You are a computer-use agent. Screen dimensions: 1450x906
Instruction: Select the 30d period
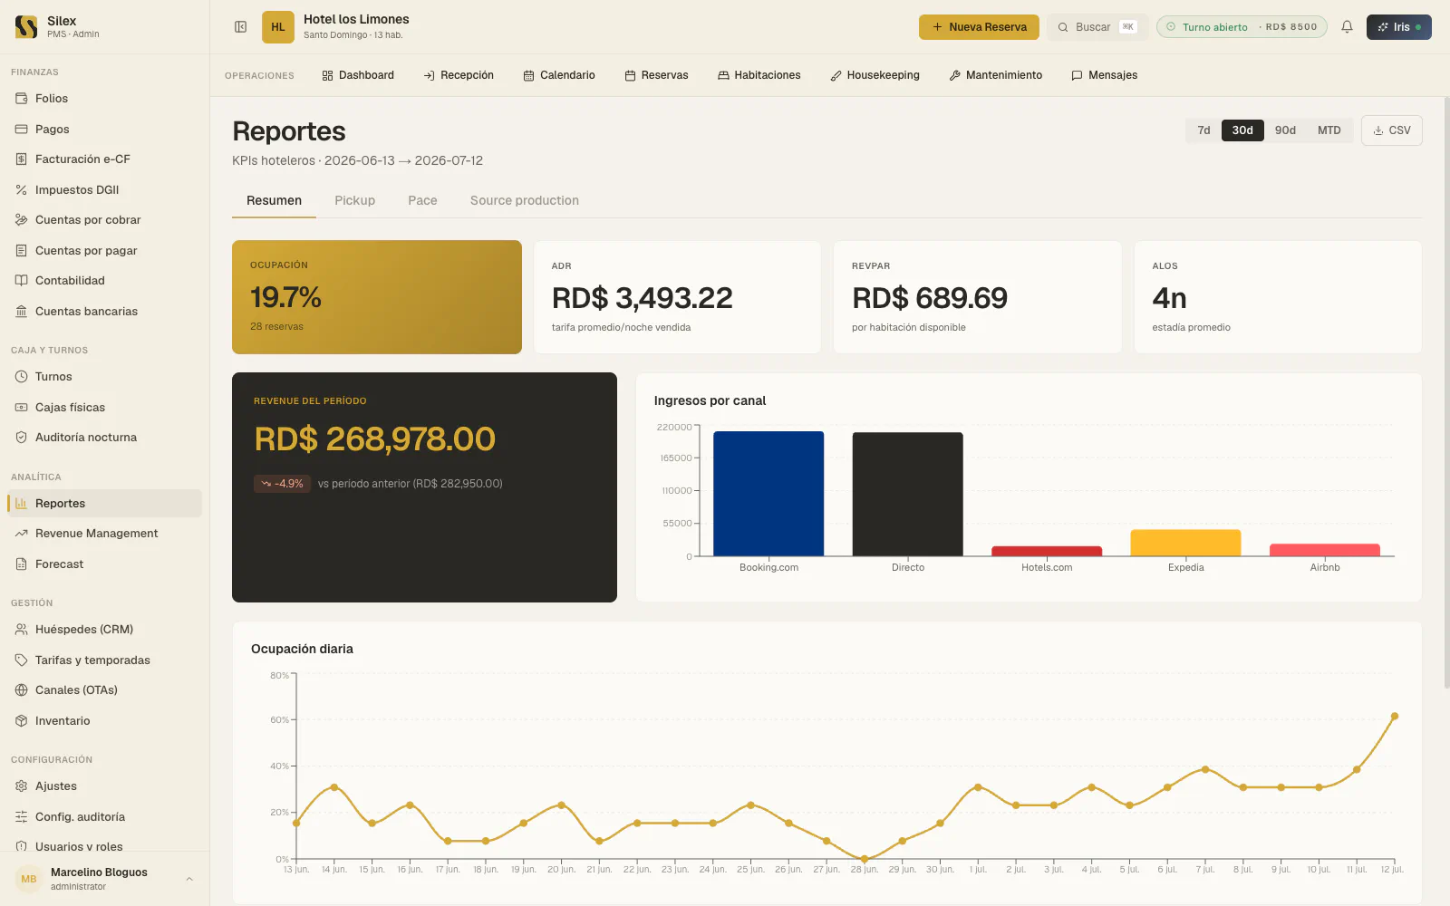pyautogui.click(x=1242, y=130)
